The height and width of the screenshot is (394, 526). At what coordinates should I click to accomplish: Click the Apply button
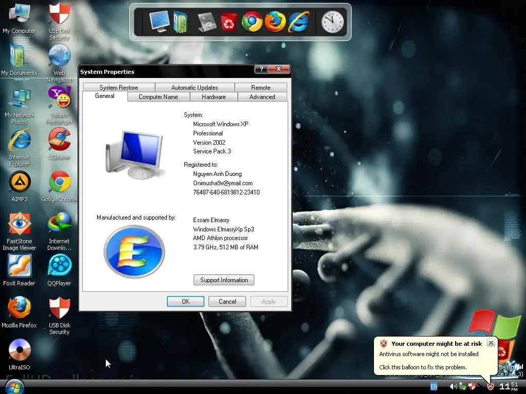pos(269,302)
